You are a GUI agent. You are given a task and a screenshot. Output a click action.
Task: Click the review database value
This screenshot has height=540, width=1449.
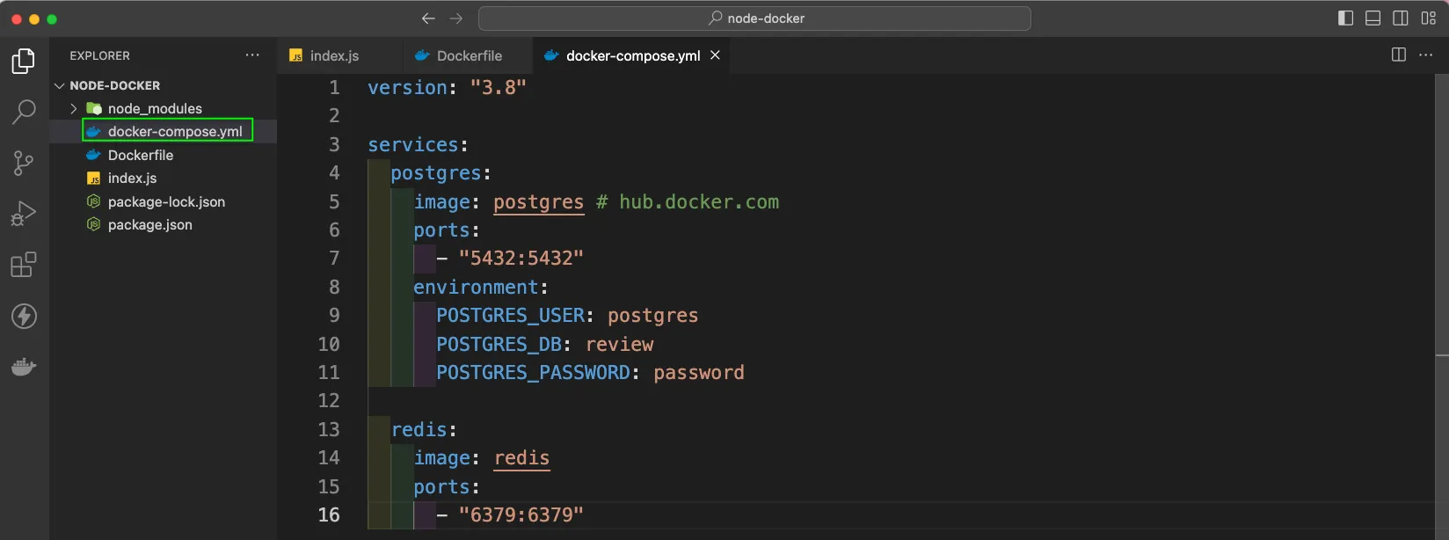tap(620, 345)
